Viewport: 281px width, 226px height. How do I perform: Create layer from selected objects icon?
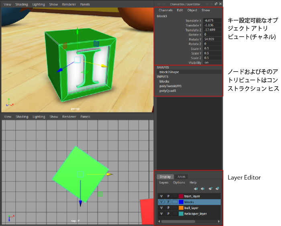[218, 188]
